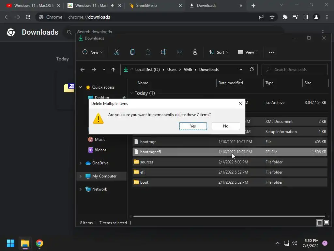This screenshot has width=334, height=251.
Task: Switch to the ShrinkMe.io tab
Action: [x=155, y=6]
